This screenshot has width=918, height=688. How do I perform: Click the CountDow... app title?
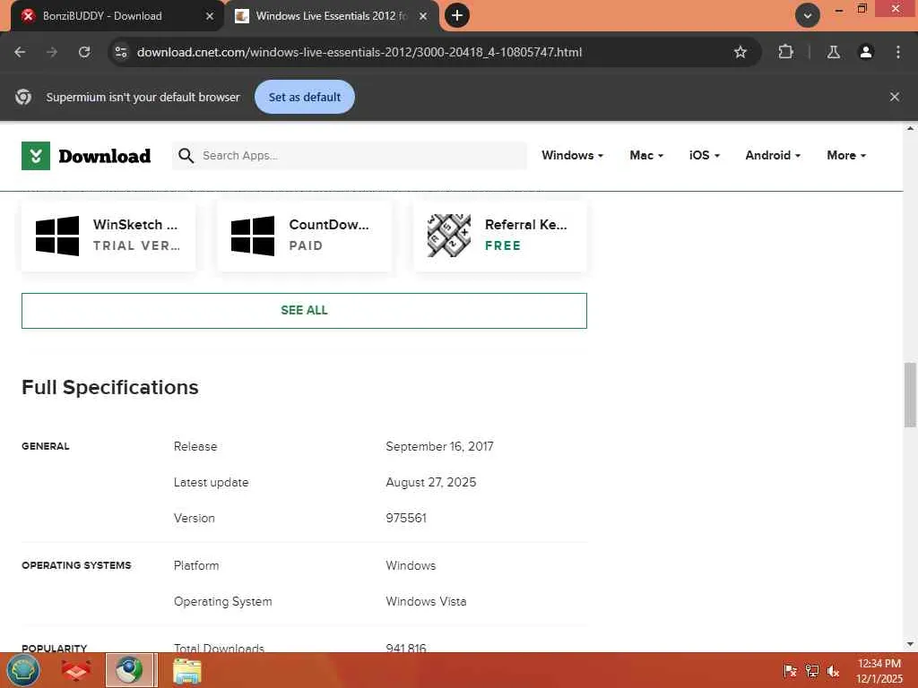click(329, 225)
